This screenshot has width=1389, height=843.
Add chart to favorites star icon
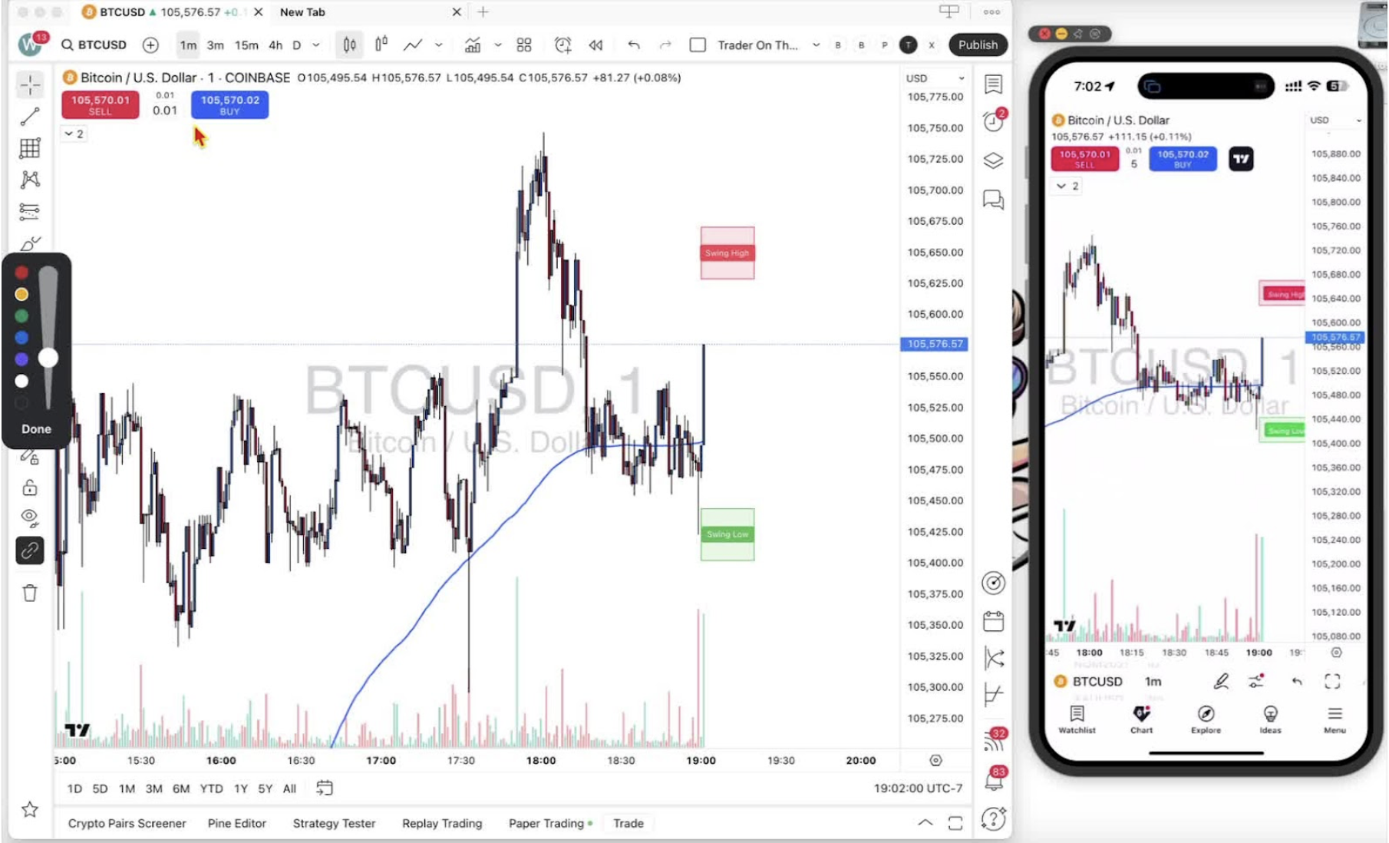coord(30,809)
